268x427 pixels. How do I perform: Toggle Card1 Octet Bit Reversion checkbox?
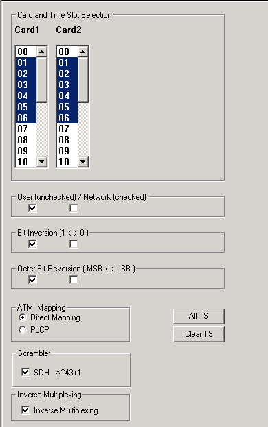click(32, 280)
